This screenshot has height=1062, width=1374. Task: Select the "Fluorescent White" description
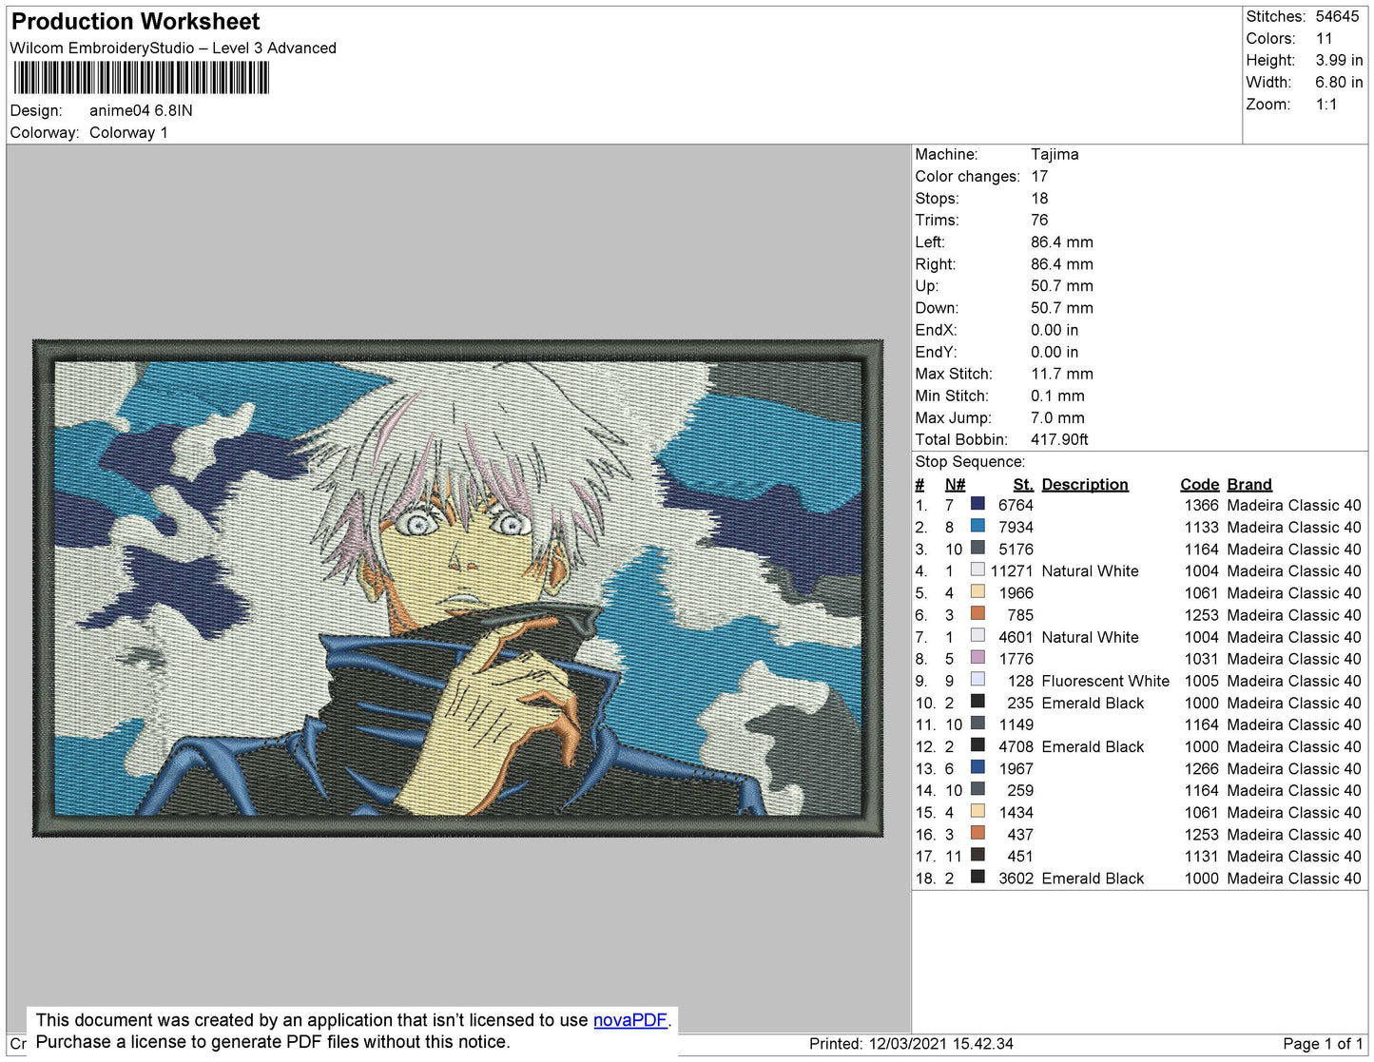(1106, 681)
